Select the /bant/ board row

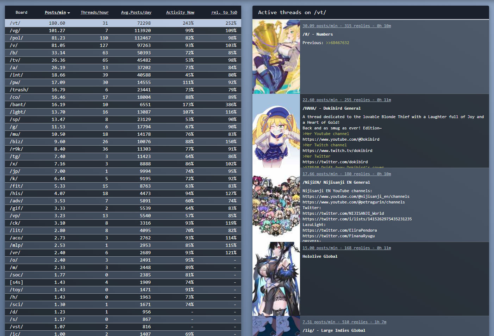click(123, 105)
